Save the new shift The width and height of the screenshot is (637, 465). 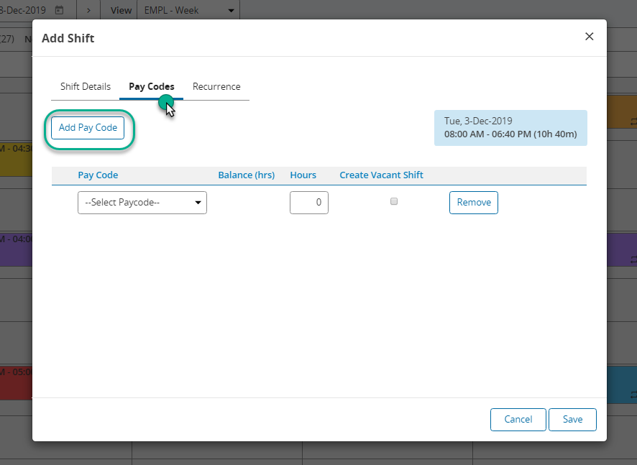click(572, 419)
